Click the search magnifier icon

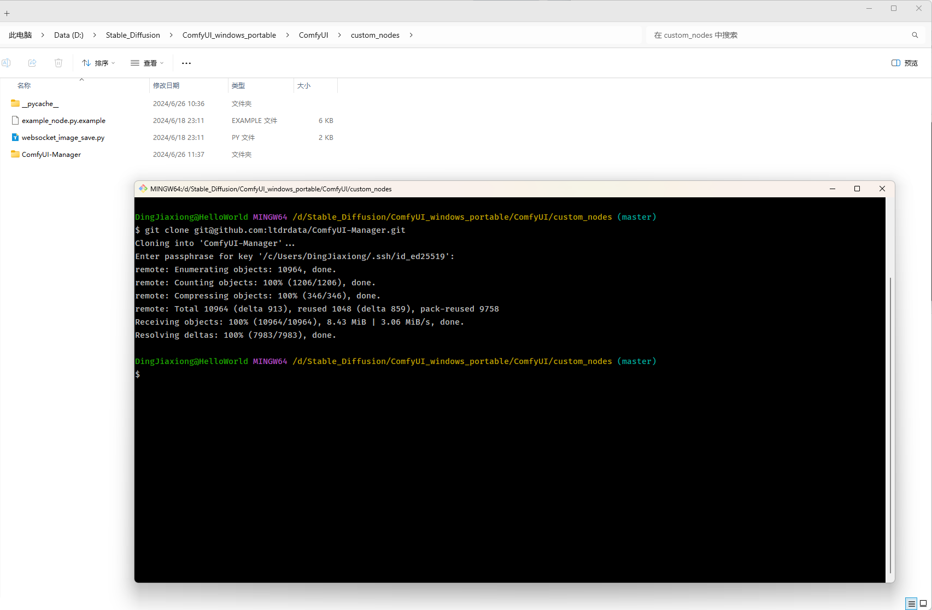point(915,35)
